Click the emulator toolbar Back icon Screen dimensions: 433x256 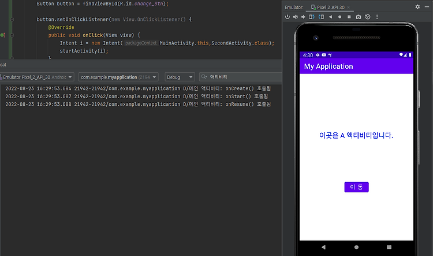[331, 17]
